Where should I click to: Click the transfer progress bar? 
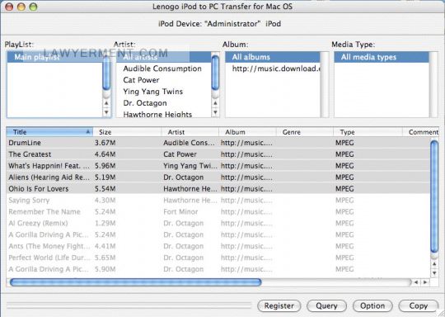point(129,305)
